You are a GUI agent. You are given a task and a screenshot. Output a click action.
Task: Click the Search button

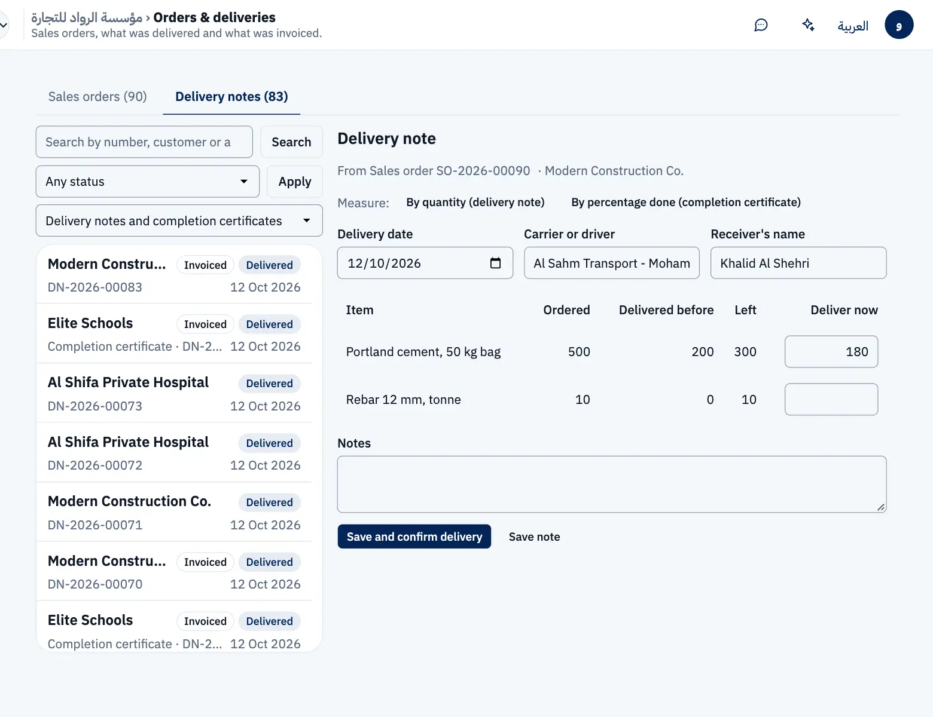(x=291, y=142)
